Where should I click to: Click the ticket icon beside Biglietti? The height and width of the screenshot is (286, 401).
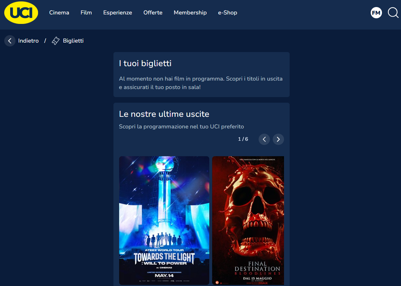[55, 41]
